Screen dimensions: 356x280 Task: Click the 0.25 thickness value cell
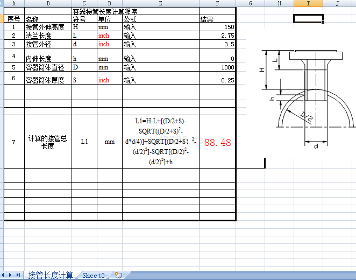217,80
